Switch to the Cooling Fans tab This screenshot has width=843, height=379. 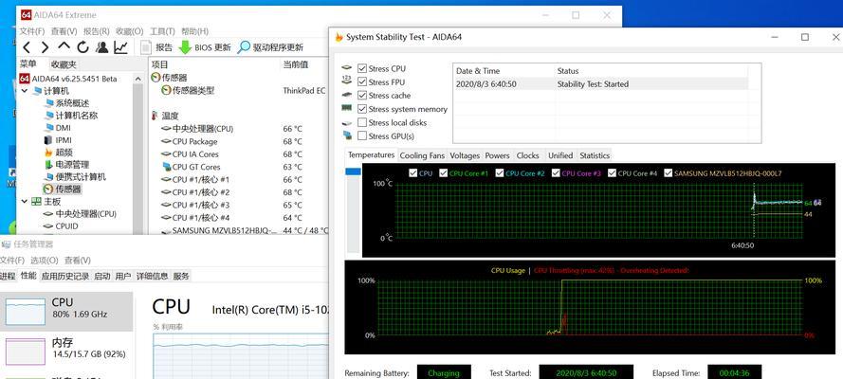tap(422, 155)
